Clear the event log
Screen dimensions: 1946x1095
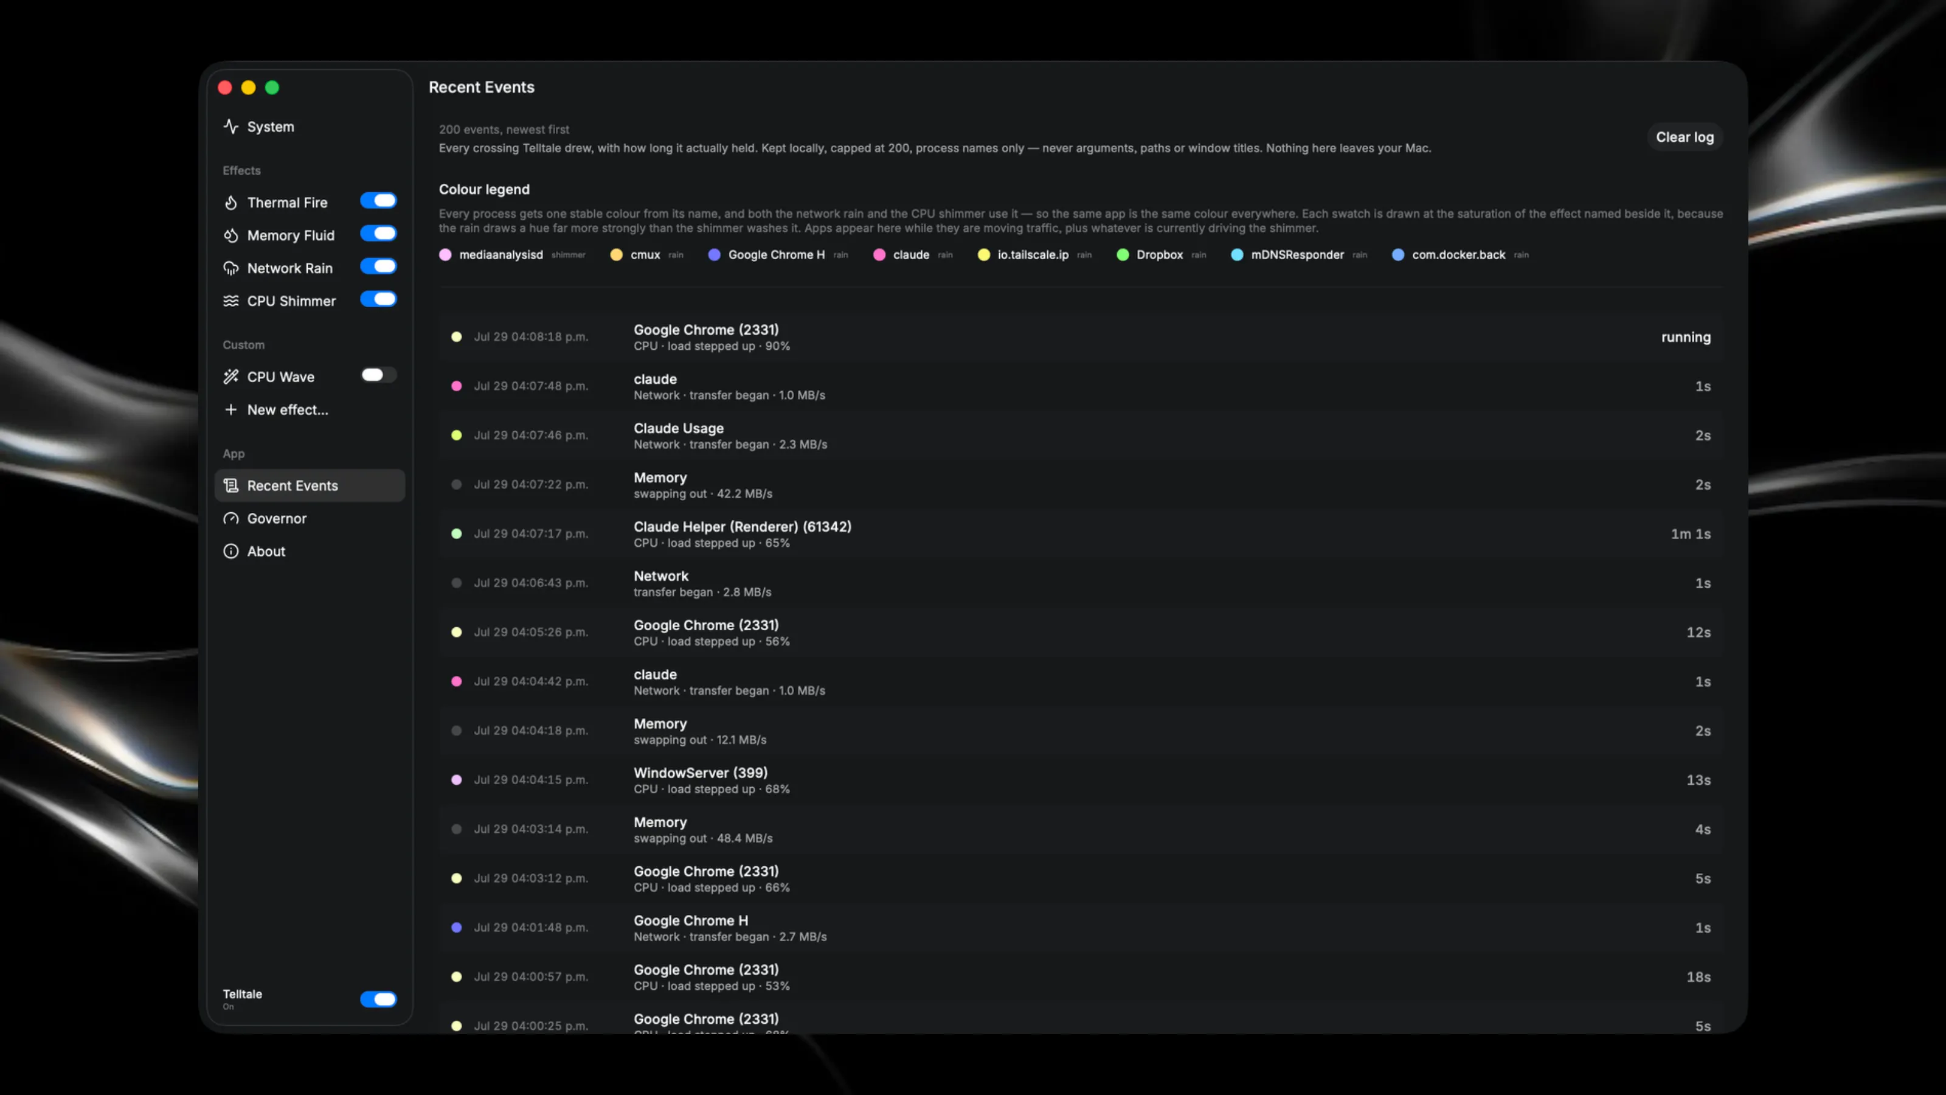tap(1685, 137)
